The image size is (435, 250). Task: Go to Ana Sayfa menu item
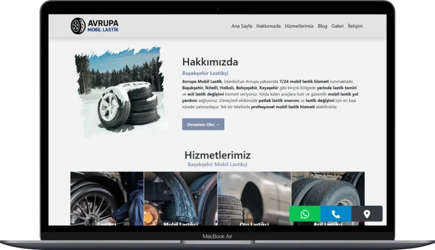click(242, 26)
